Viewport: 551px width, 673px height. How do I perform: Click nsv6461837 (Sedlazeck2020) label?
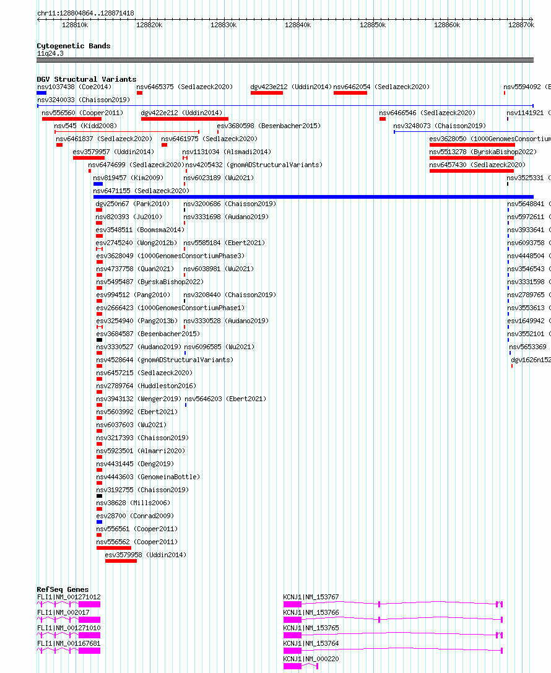tap(104, 139)
